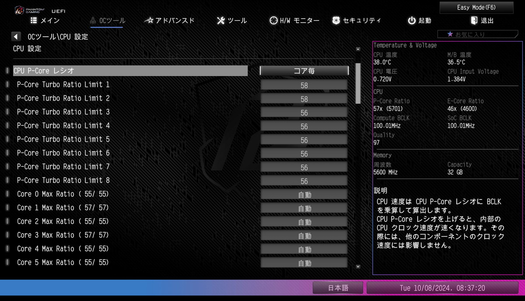The image size is (525, 301).
Task: Click the メイン list icon
Action: (34, 21)
